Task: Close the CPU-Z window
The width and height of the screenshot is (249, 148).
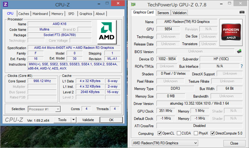Action: pos(118,3)
